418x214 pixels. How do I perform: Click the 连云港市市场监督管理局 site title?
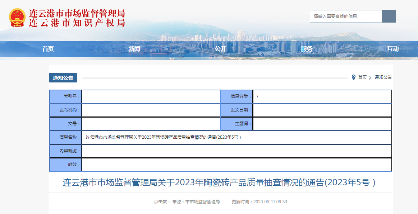[x=77, y=14]
